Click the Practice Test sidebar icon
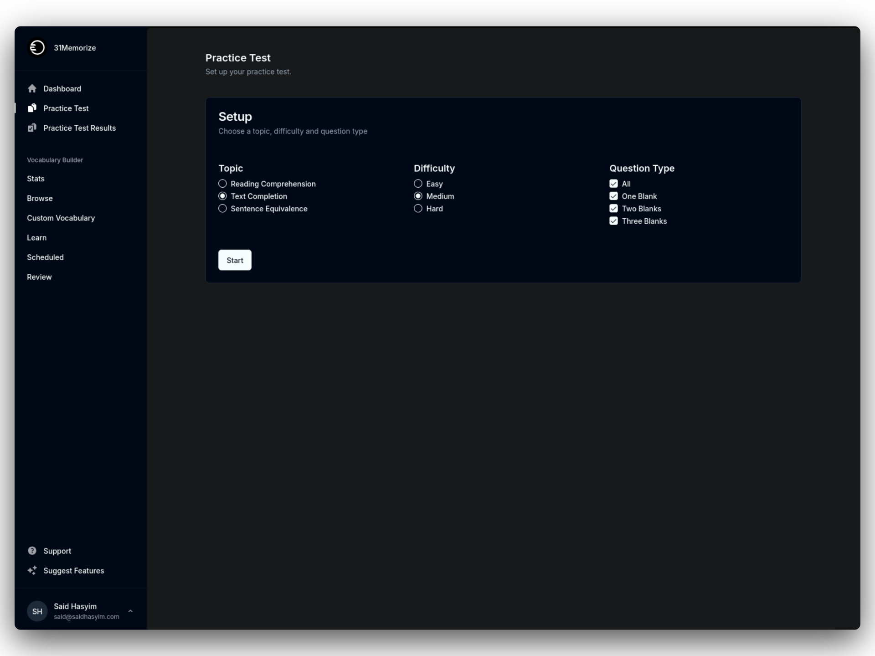 [32, 108]
